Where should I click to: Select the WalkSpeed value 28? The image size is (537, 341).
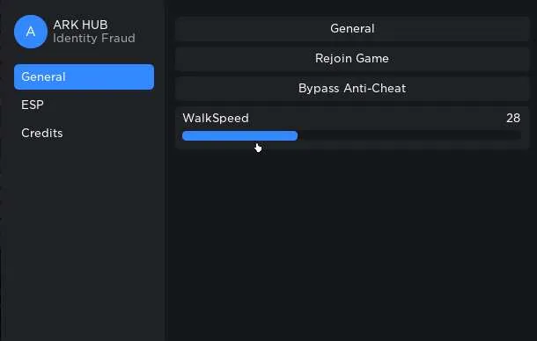click(513, 118)
